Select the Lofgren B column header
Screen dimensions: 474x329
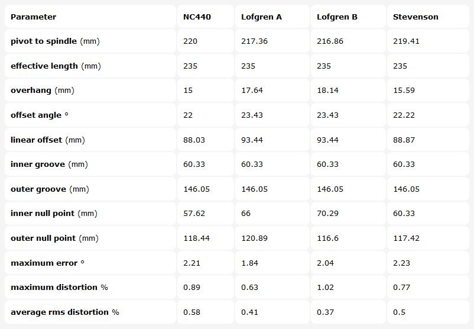pos(337,17)
